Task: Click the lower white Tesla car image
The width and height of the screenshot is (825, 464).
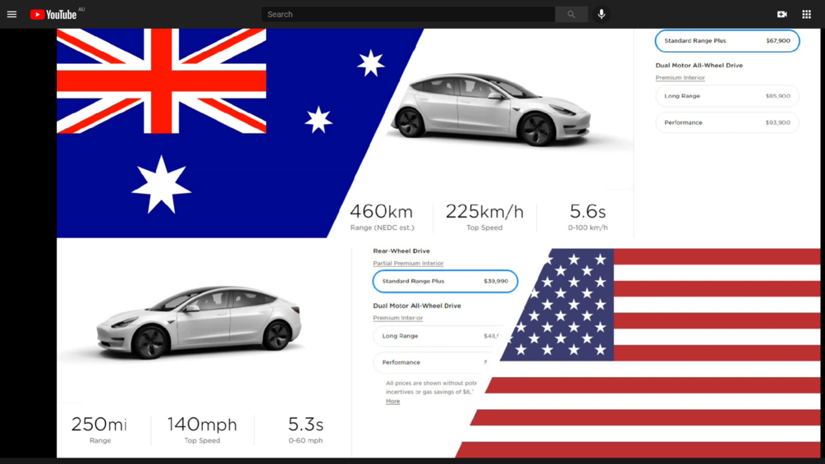Action: pyautogui.click(x=199, y=322)
